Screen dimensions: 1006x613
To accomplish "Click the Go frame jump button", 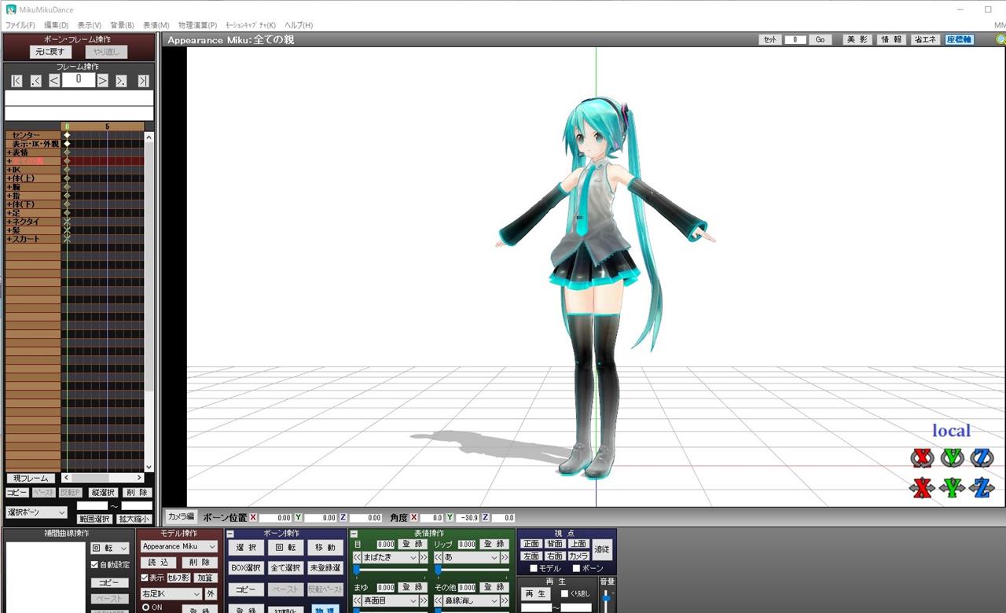I will click(820, 39).
